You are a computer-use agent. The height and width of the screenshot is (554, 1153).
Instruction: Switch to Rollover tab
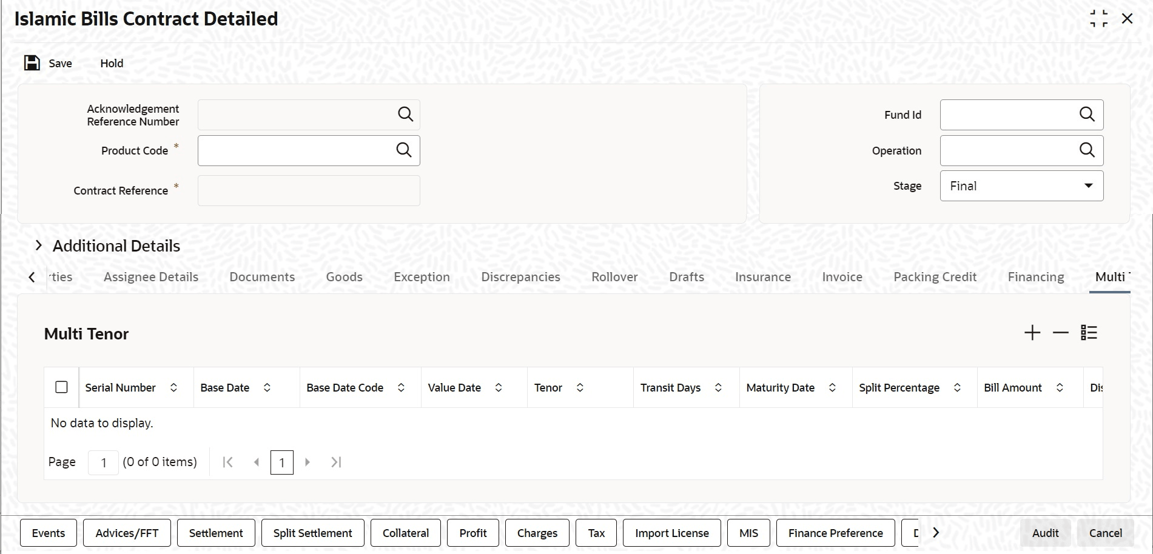pos(614,277)
